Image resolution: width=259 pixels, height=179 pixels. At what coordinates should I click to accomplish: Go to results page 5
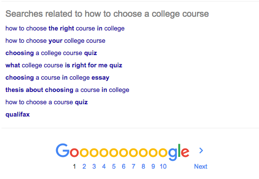coord(114,167)
